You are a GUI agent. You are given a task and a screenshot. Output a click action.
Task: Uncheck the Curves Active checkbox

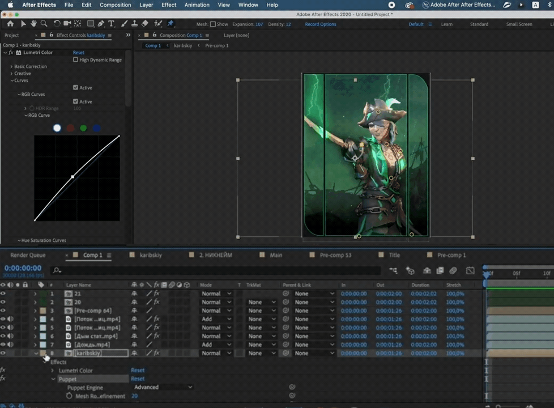point(75,87)
